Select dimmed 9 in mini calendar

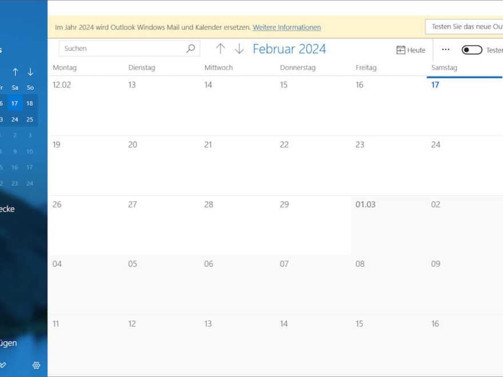click(x=15, y=151)
